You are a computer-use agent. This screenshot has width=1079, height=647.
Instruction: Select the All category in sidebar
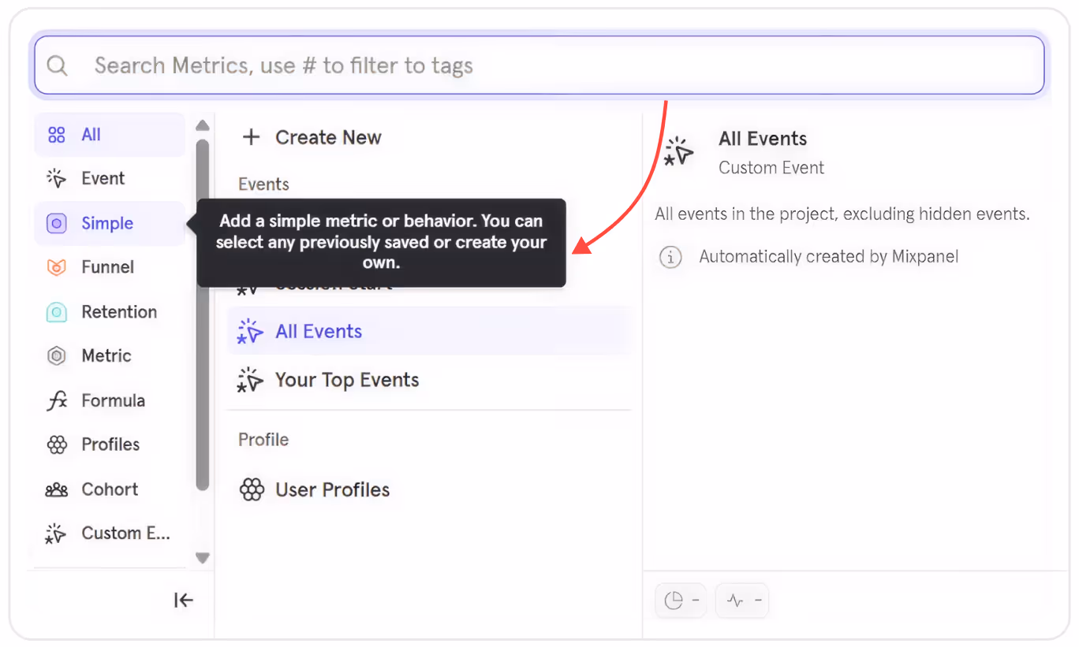point(110,135)
